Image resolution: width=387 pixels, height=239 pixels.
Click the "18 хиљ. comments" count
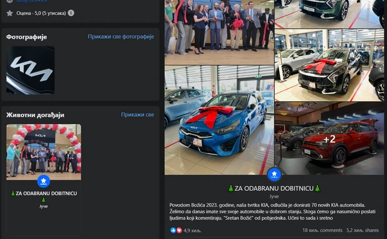click(322, 230)
